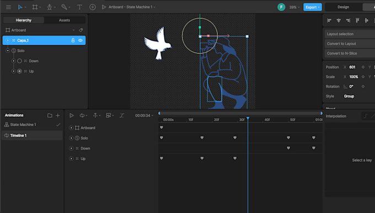This screenshot has height=213, width=375.
Task: Play the Artboard State Machine preview
Action: 104,7
